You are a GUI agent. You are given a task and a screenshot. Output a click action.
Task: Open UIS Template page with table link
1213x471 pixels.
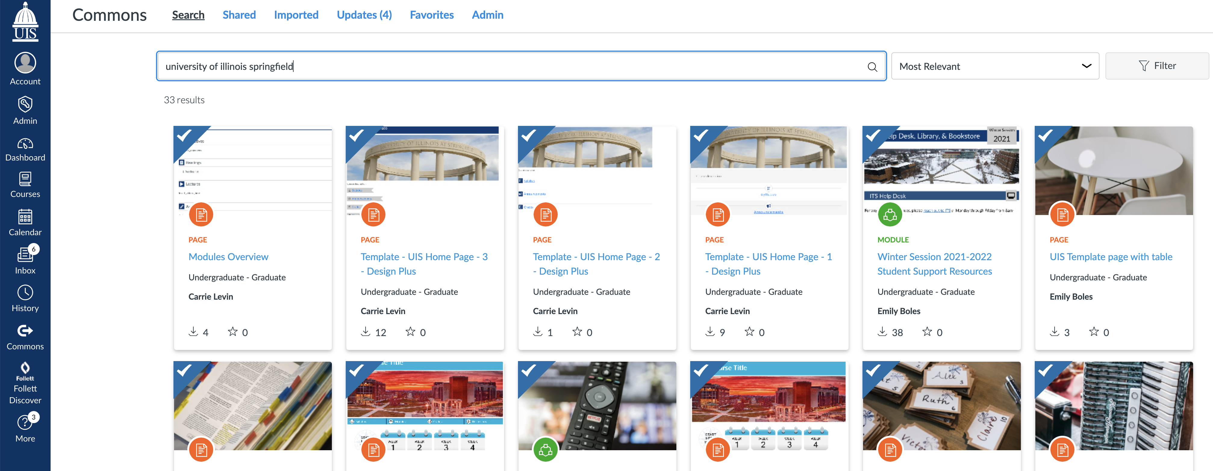(1111, 257)
